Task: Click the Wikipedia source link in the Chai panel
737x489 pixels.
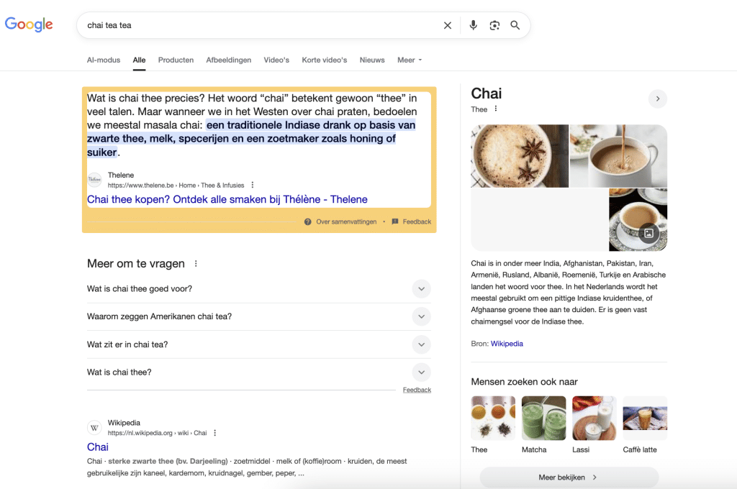Action: (x=507, y=343)
